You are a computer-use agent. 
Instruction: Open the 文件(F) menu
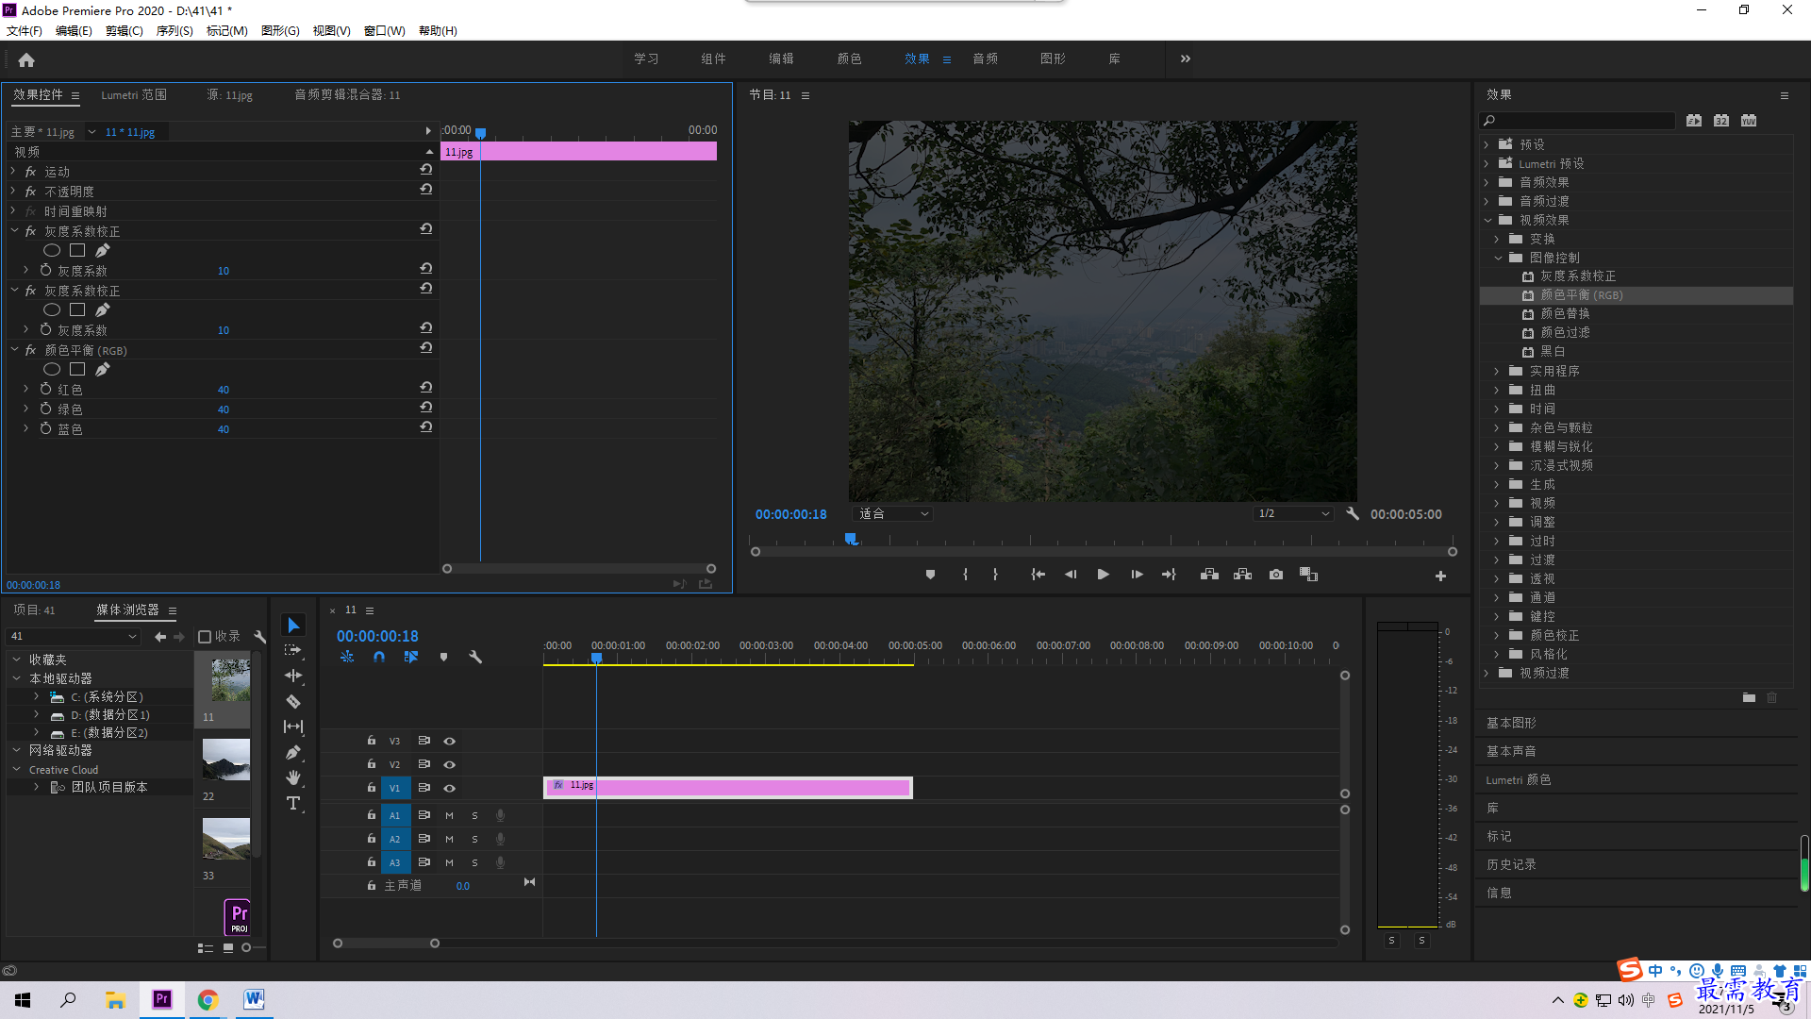coord(24,30)
